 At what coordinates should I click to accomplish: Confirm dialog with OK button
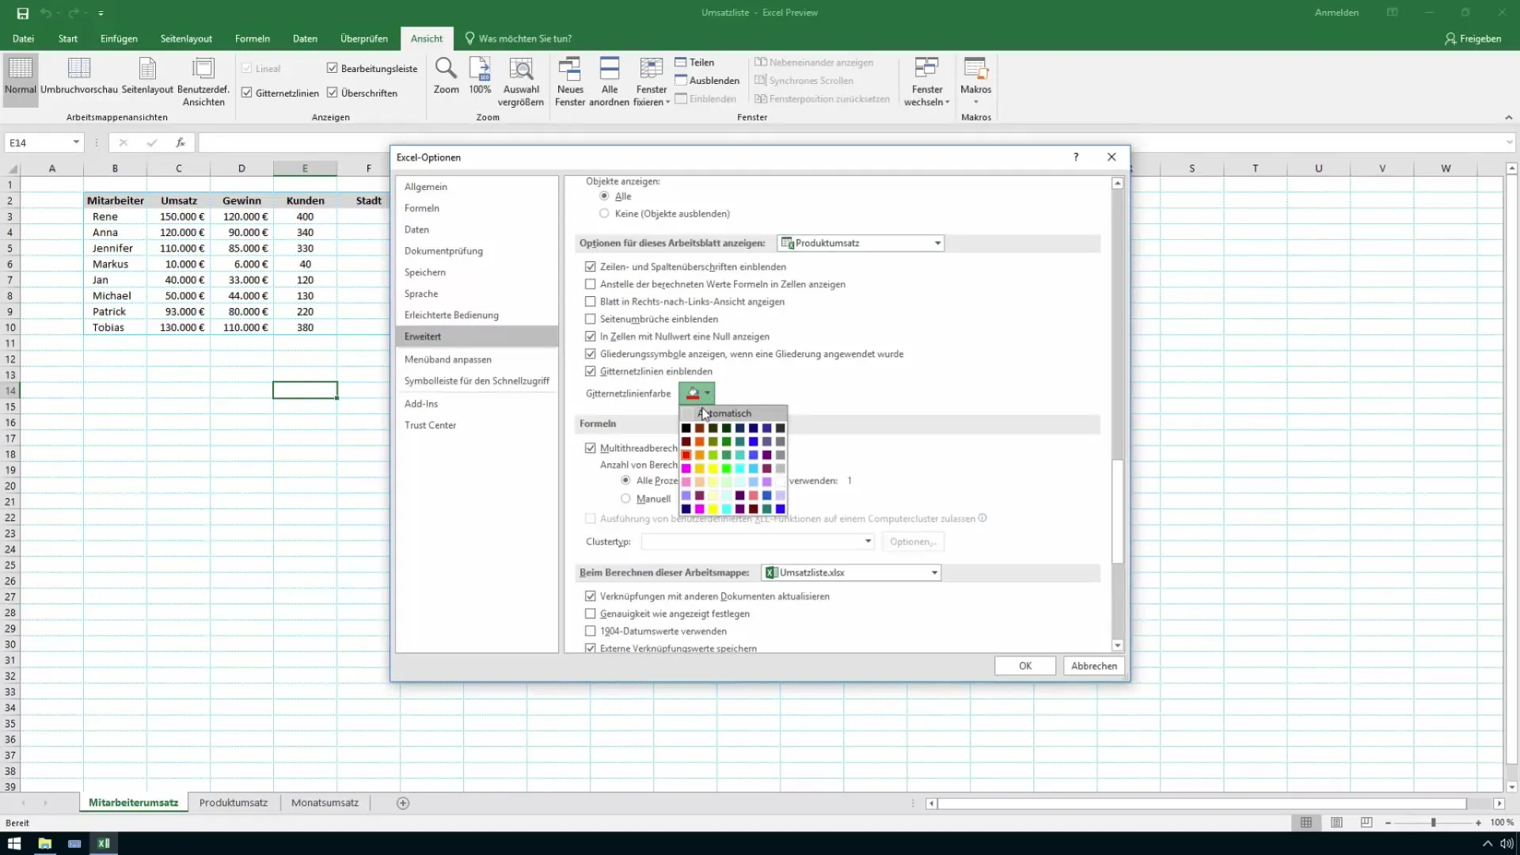pos(1024,666)
